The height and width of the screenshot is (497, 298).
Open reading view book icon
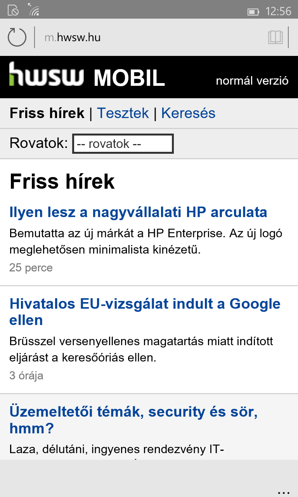tap(275, 37)
